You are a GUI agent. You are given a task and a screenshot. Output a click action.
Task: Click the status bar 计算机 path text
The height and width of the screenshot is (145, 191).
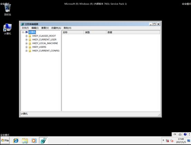pos(24,114)
